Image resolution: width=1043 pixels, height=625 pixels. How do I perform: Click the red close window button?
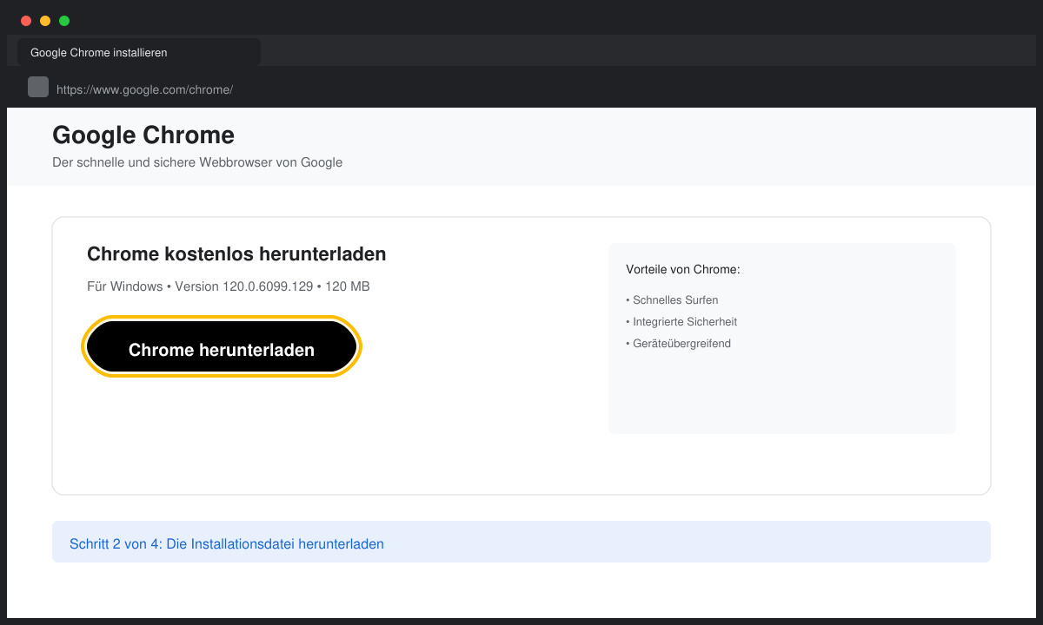(x=26, y=21)
